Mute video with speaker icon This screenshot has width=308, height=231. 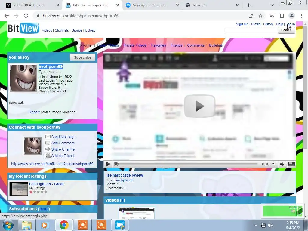(282, 164)
